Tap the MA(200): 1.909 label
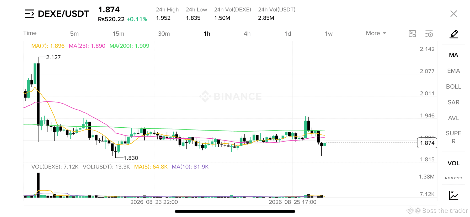 [x=129, y=46]
